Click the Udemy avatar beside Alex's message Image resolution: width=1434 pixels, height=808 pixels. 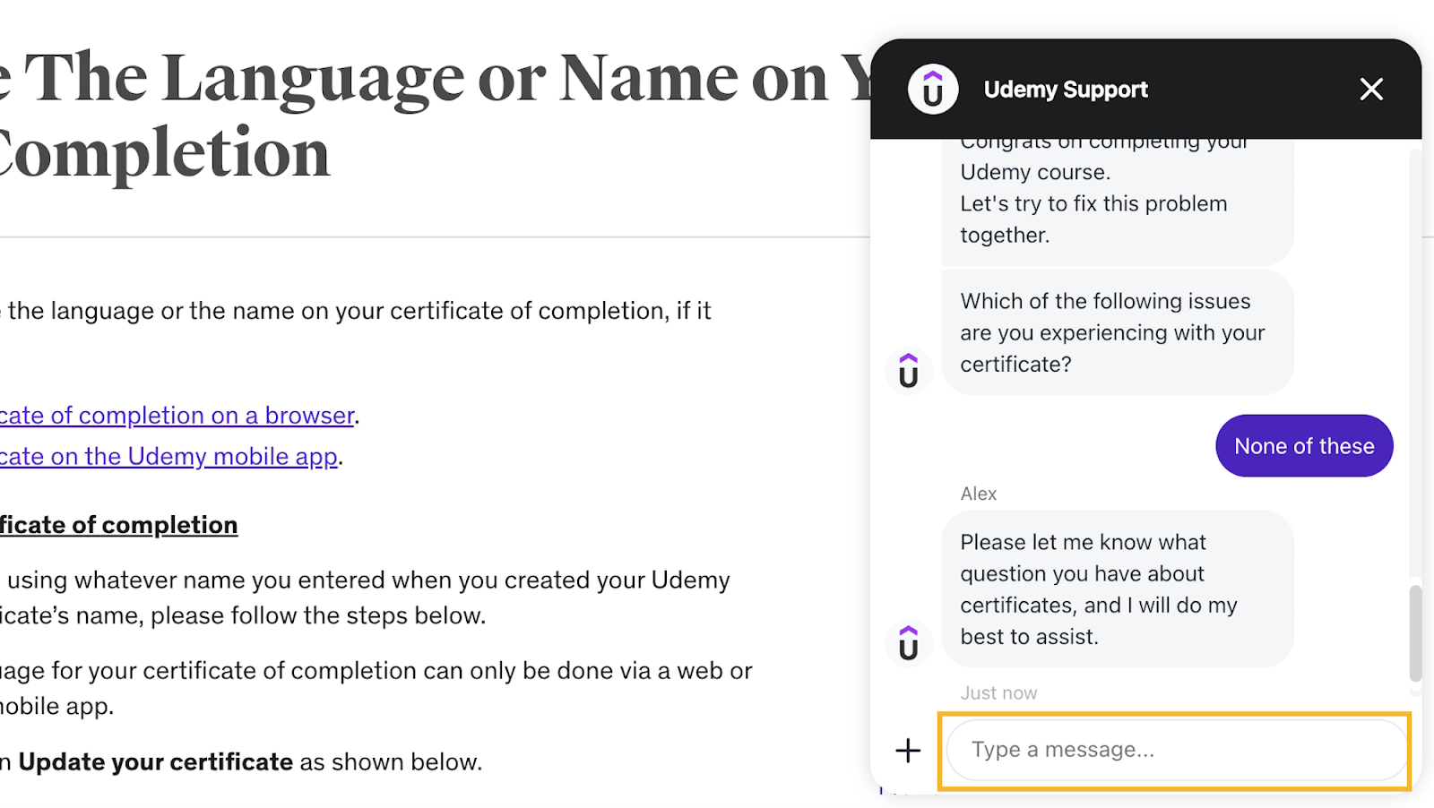click(909, 643)
